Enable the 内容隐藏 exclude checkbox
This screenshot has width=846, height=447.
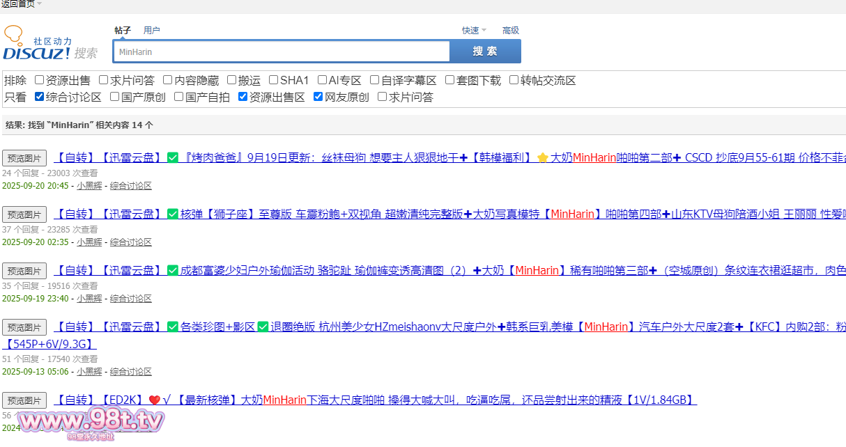click(168, 80)
